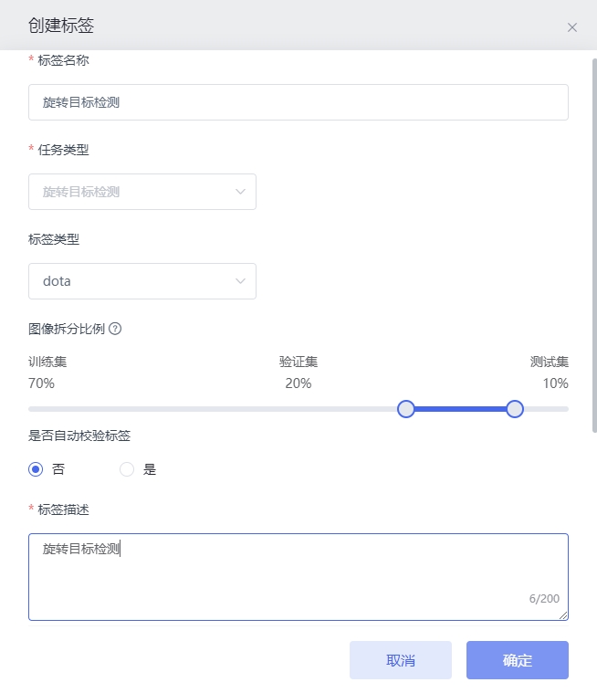Click the chevron arrow in 任务类型 dropdown
Screen dimensions: 597x693
pyautogui.click(x=240, y=192)
